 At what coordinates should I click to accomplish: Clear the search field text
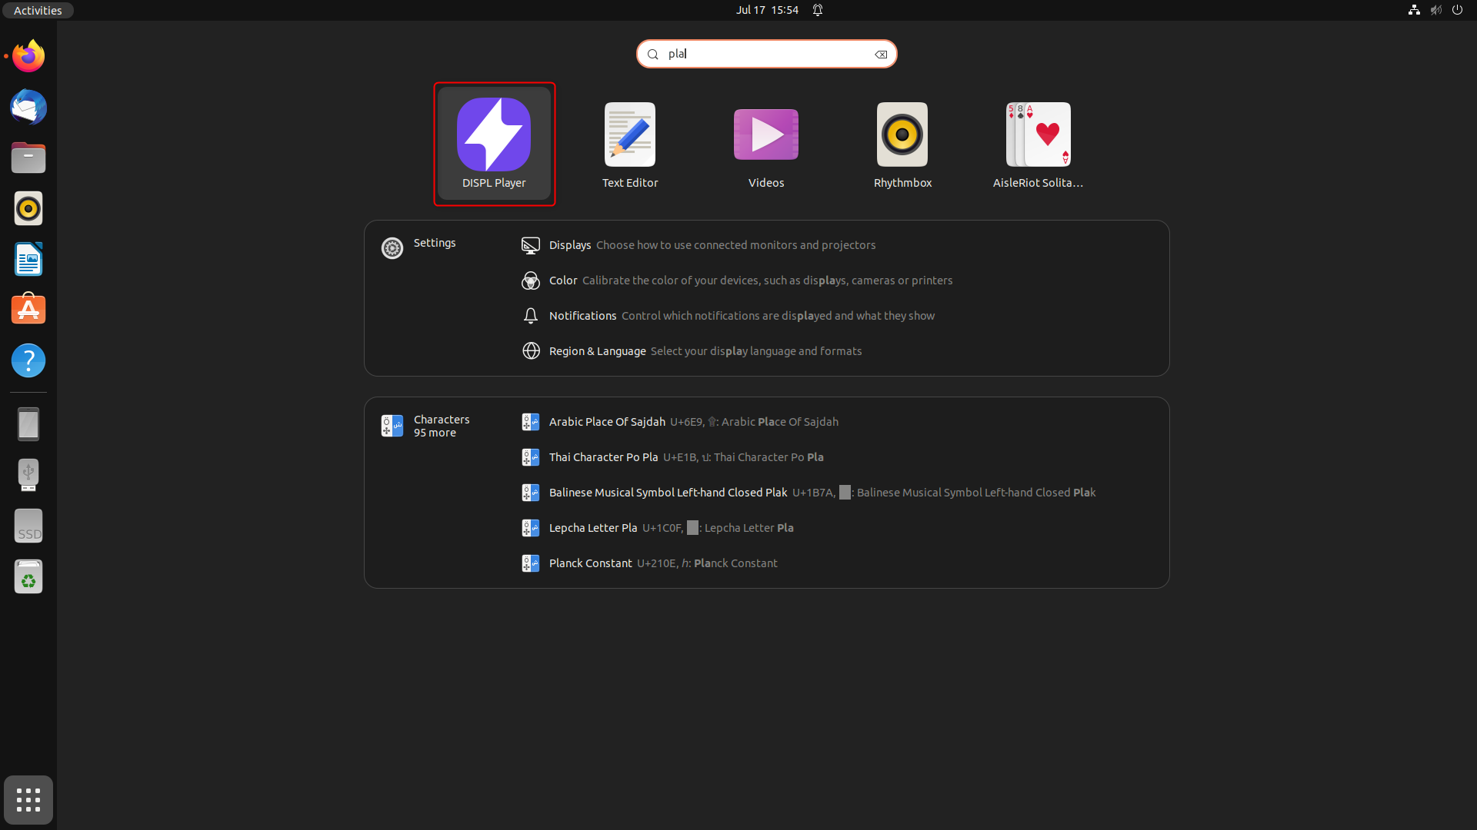tap(881, 55)
